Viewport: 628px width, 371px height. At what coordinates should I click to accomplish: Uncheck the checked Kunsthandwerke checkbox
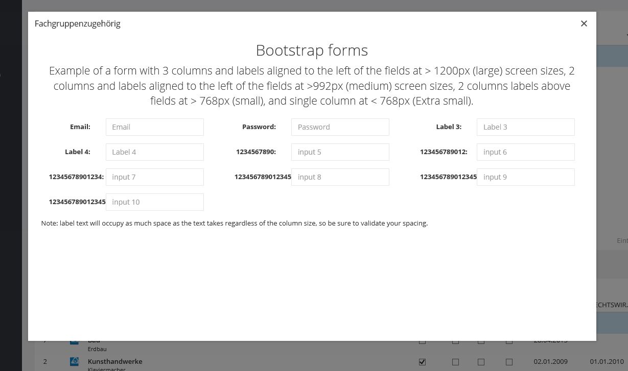tap(422, 362)
